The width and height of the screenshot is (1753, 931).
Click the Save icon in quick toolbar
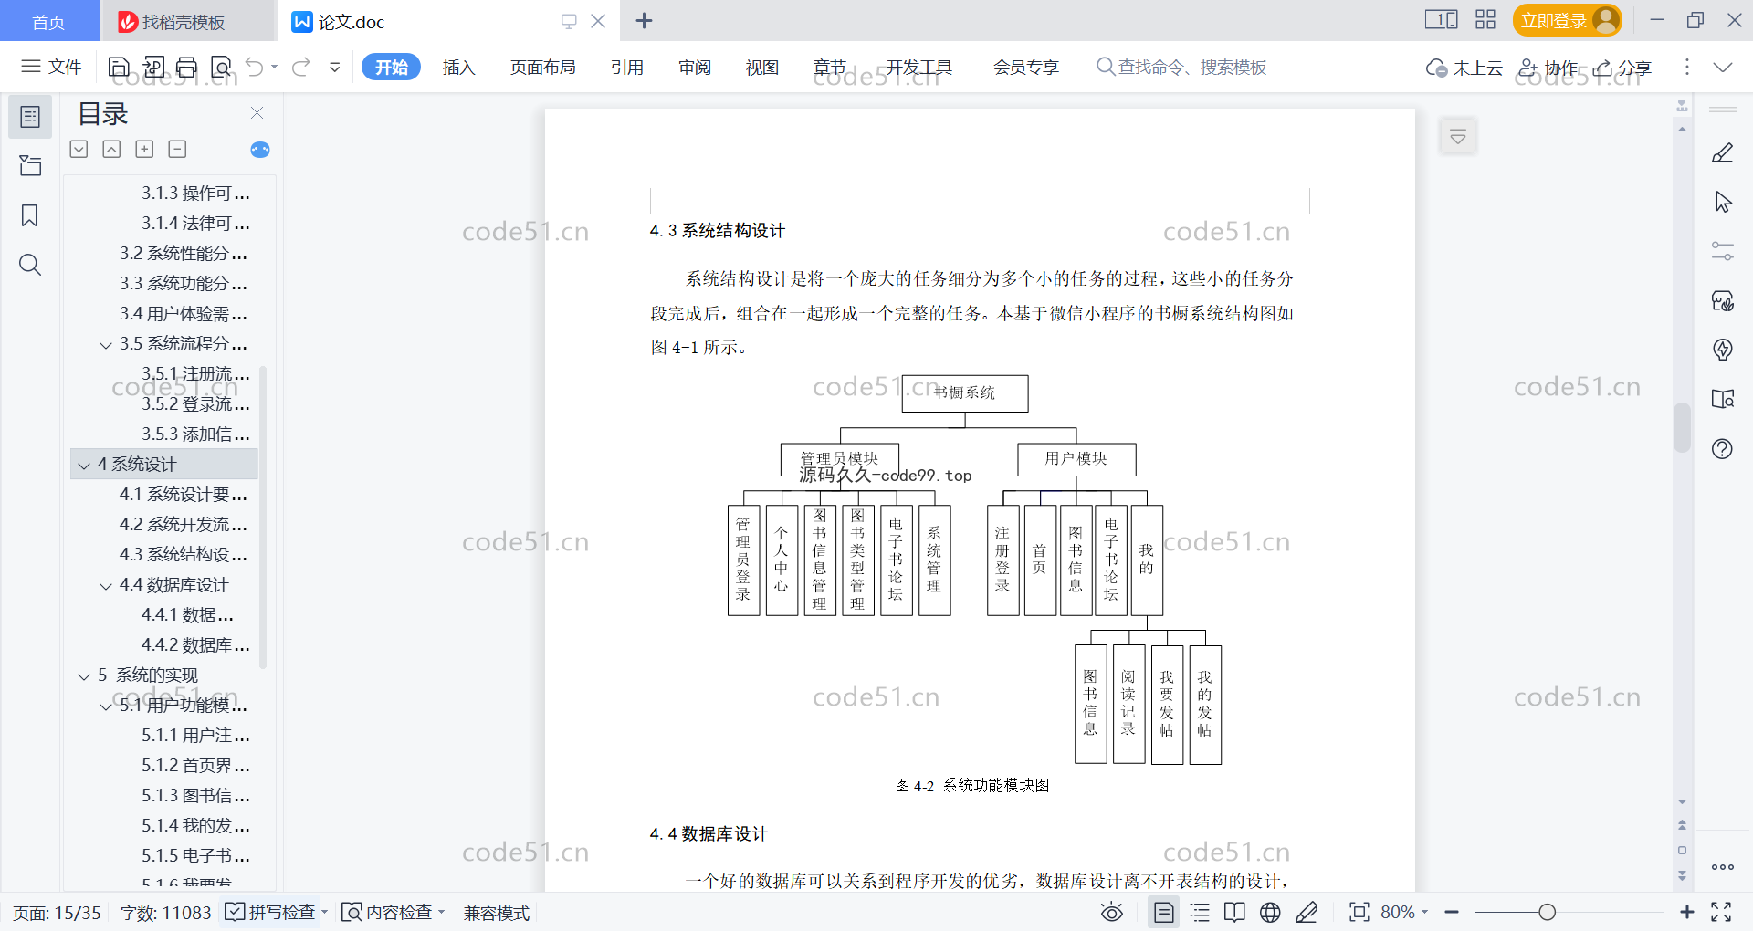click(x=119, y=67)
